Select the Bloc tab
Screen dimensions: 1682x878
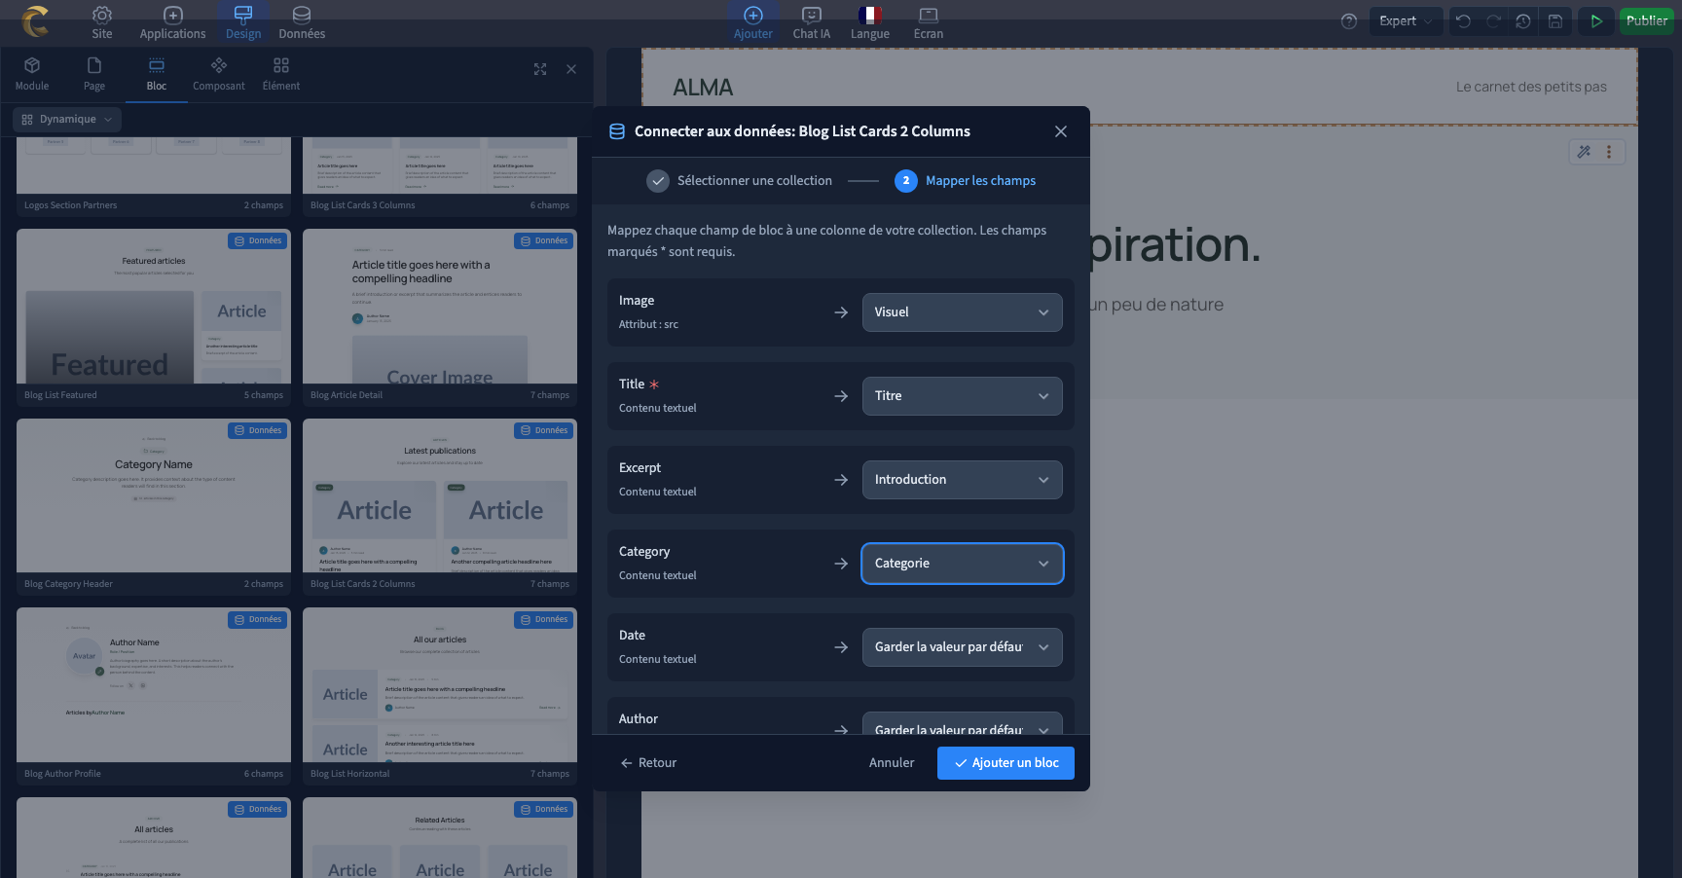click(157, 74)
